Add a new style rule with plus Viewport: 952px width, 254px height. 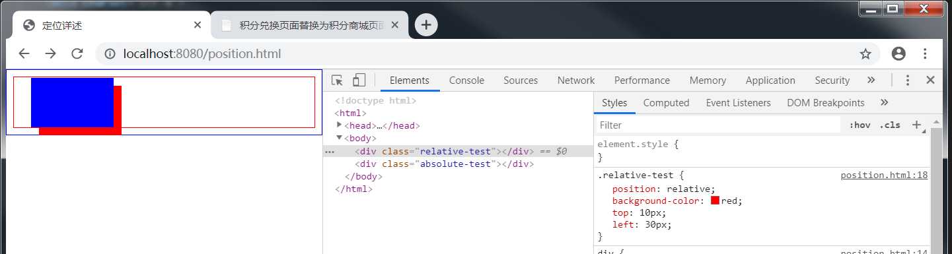coord(916,125)
